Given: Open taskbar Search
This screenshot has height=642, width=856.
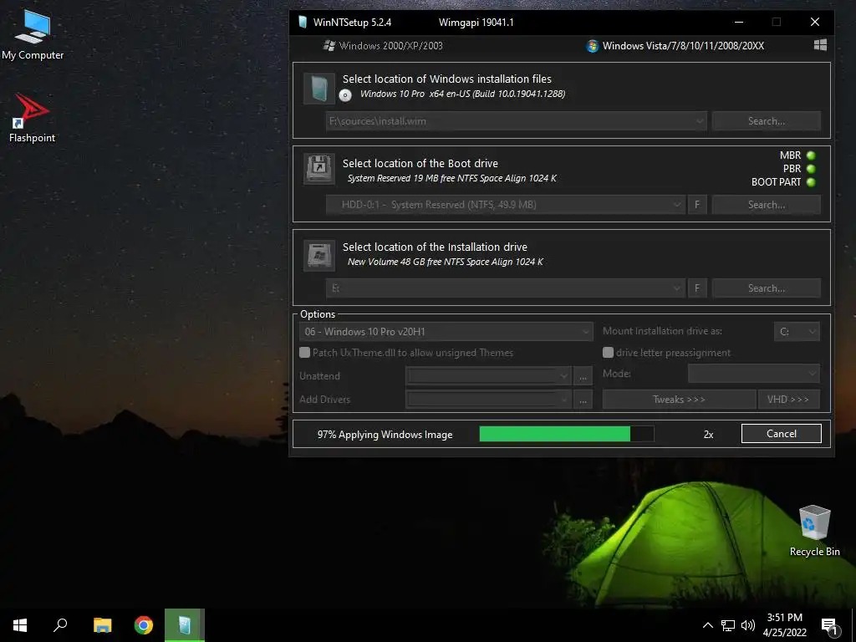Looking at the screenshot, I should tap(60, 625).
